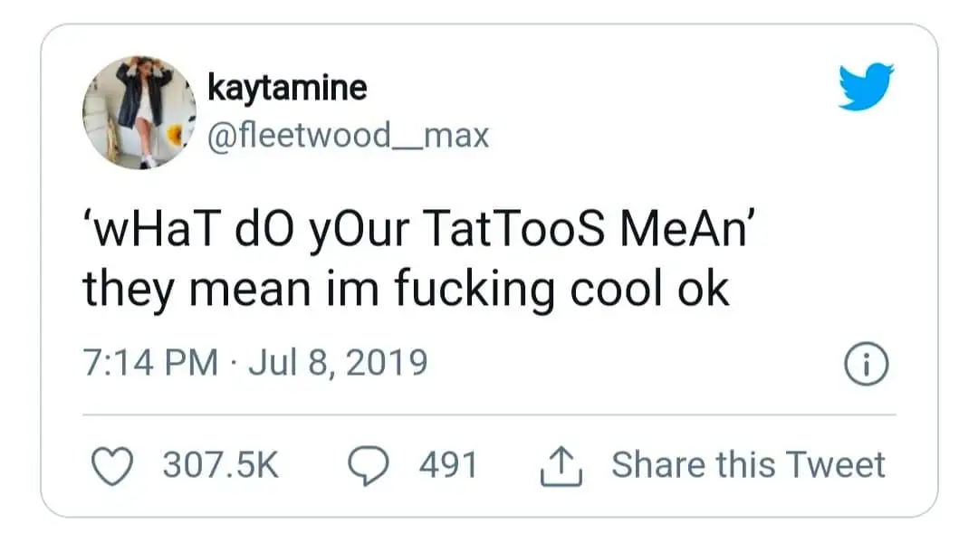Image resolution: width=978 pixels, height=543 pixels.
Task: Open kaytamine's profile picture
Action: (x=139, y=112)
